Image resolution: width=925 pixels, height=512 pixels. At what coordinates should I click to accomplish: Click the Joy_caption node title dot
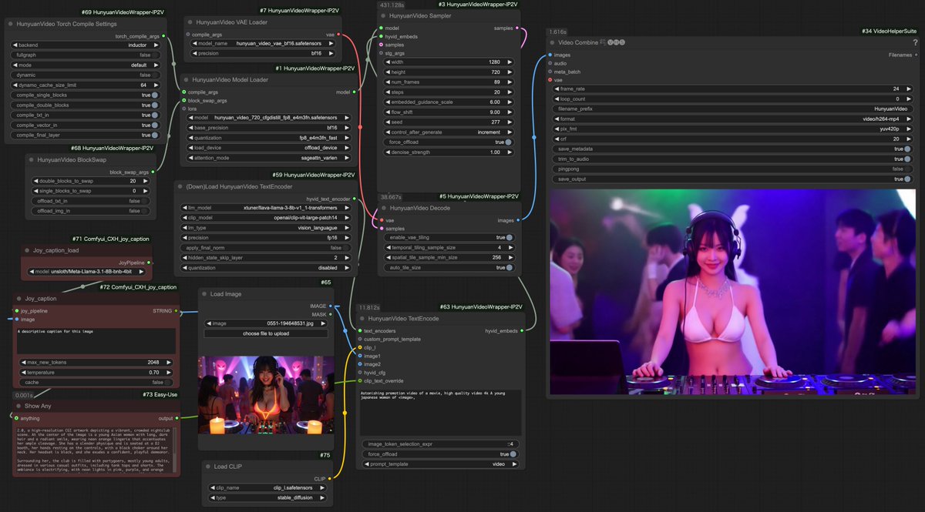click(x=18, y=298)
